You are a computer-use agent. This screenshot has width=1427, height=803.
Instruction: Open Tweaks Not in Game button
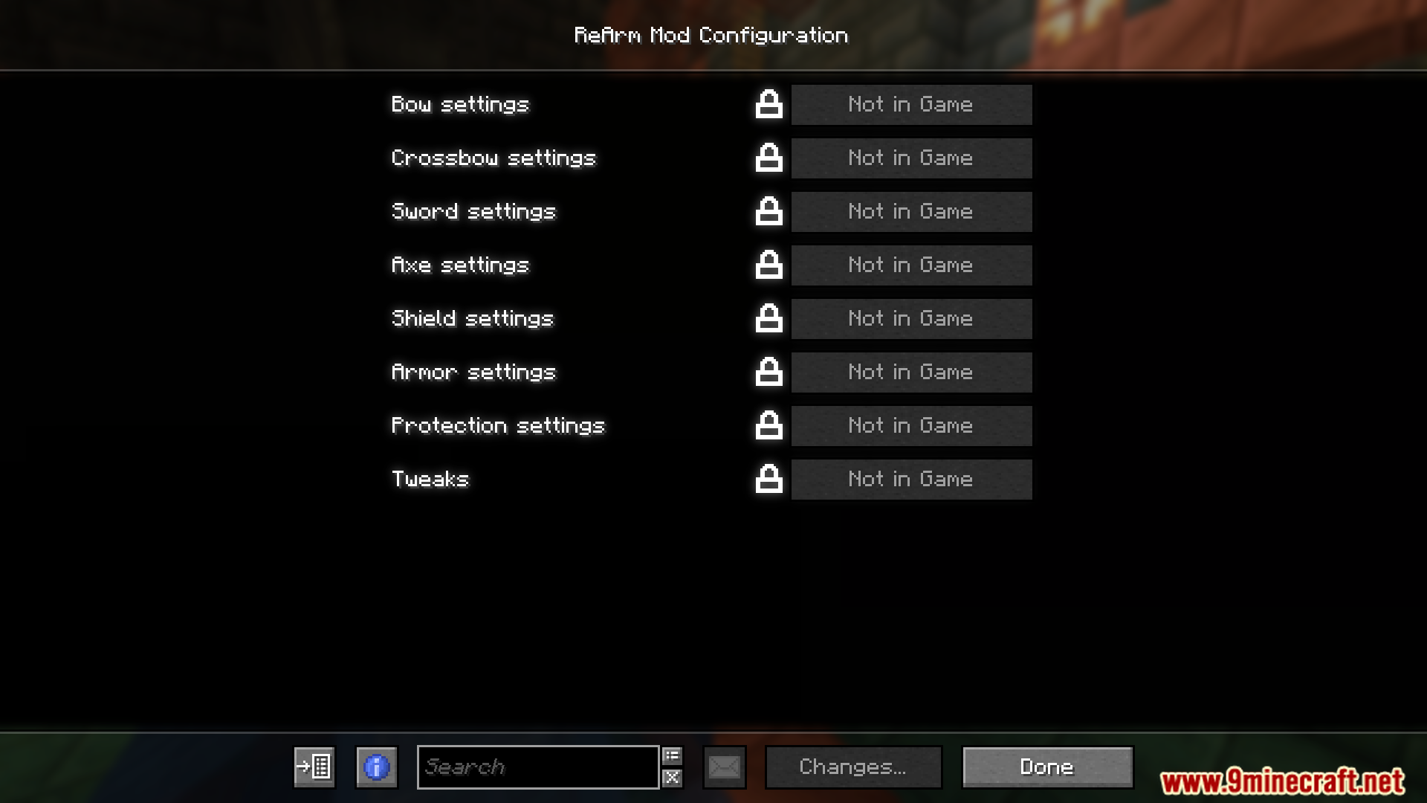point(911,480)
